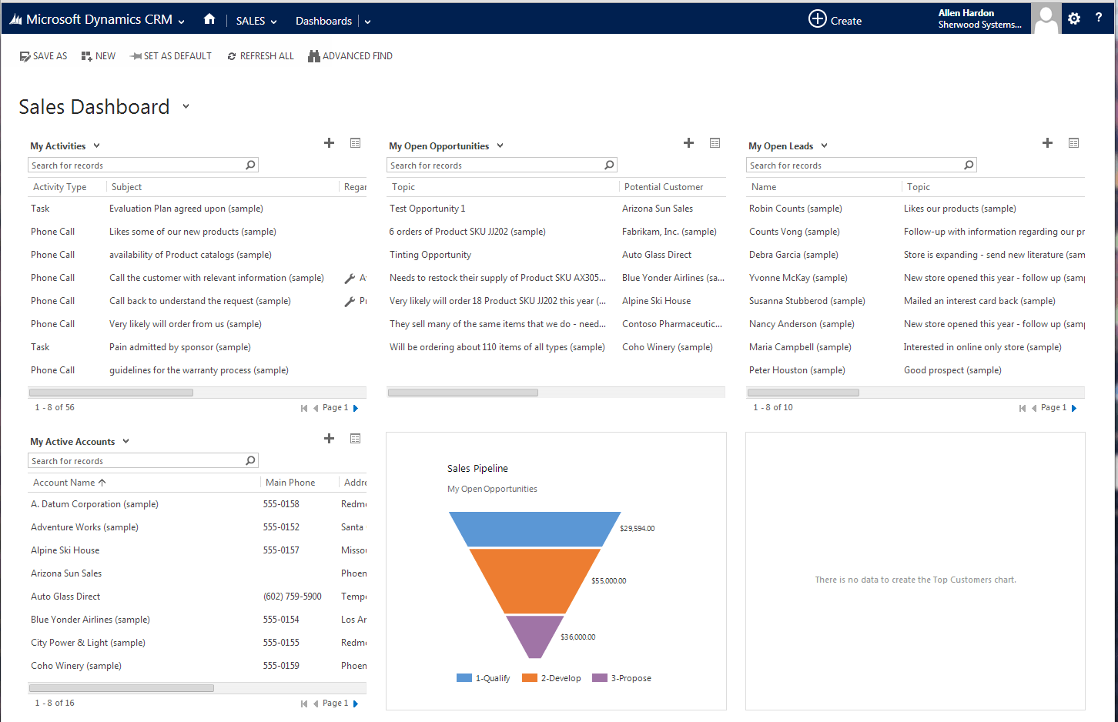Viewport: 1118px width, 722px height.
Task: Open 'Test Opportunity 1' record
Action: coord(427,209)
